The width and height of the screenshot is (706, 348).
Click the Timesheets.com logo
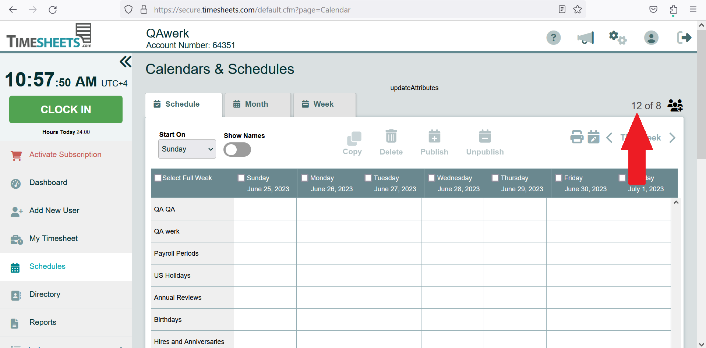click(x=49, y=36)
